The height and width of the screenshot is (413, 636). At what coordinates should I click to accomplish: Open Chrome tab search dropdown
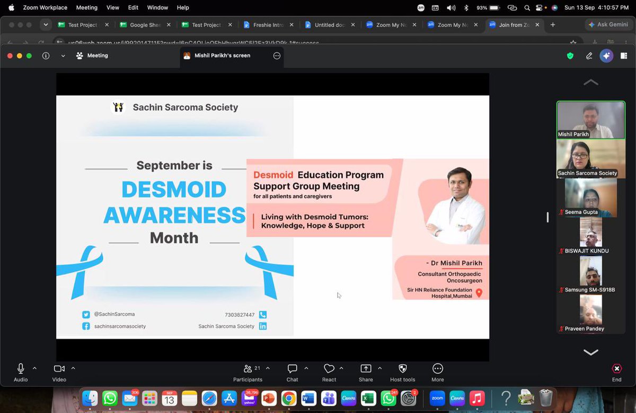(x=46, y=24)
